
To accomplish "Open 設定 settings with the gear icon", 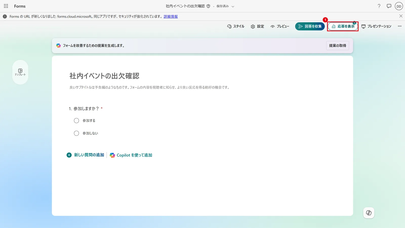I will pyautogui.click(x=257, y=26).
